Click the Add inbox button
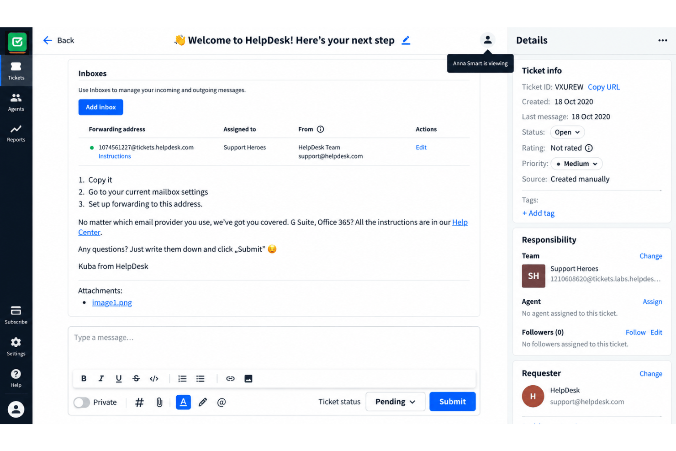Screen dimensions: 676x451 101,107
